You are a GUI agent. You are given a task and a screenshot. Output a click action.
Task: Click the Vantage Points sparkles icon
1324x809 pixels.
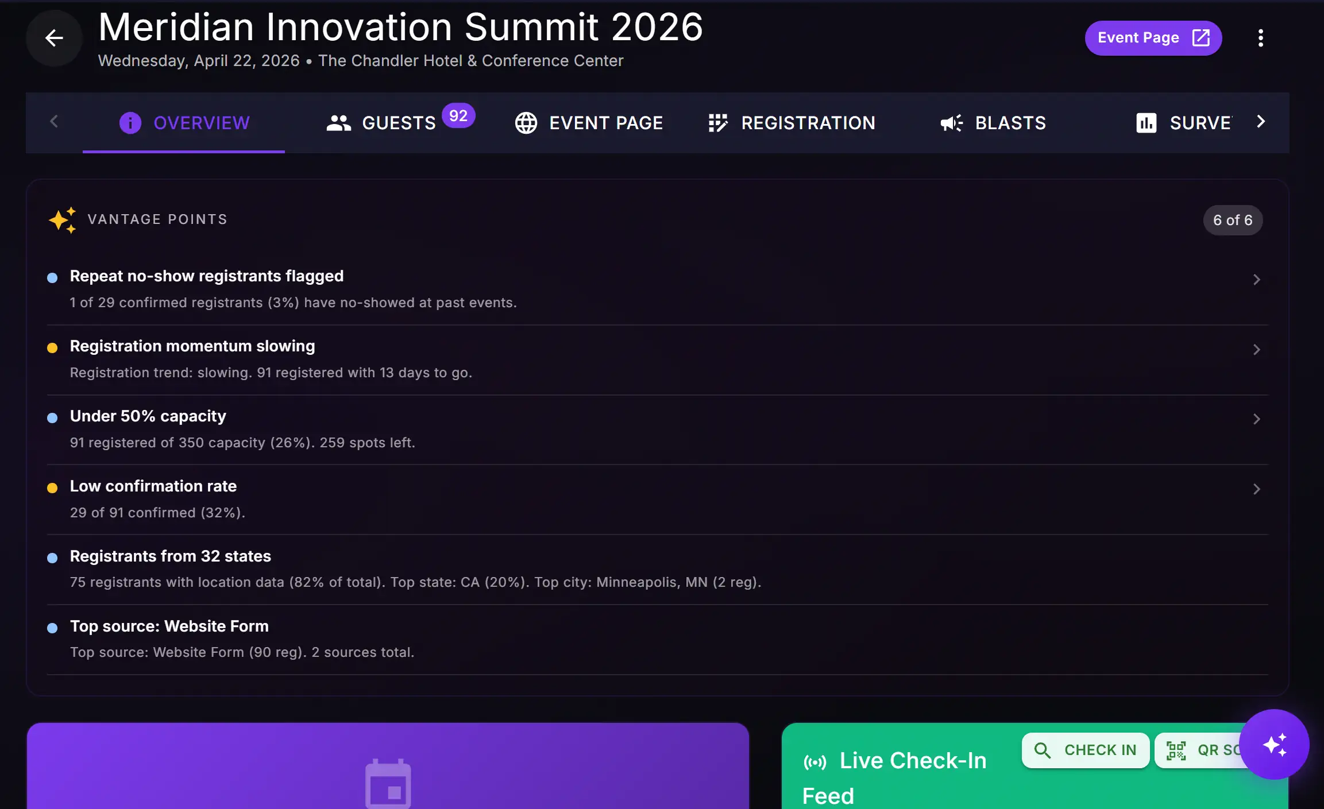(62, 220)
